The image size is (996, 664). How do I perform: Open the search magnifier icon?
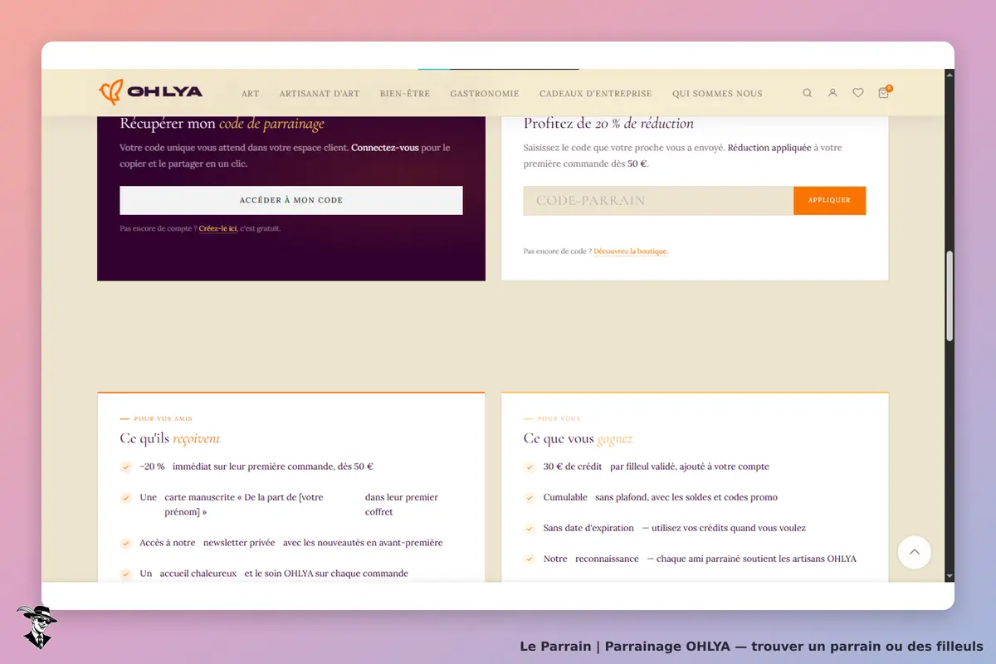click(x=807, y=93)
